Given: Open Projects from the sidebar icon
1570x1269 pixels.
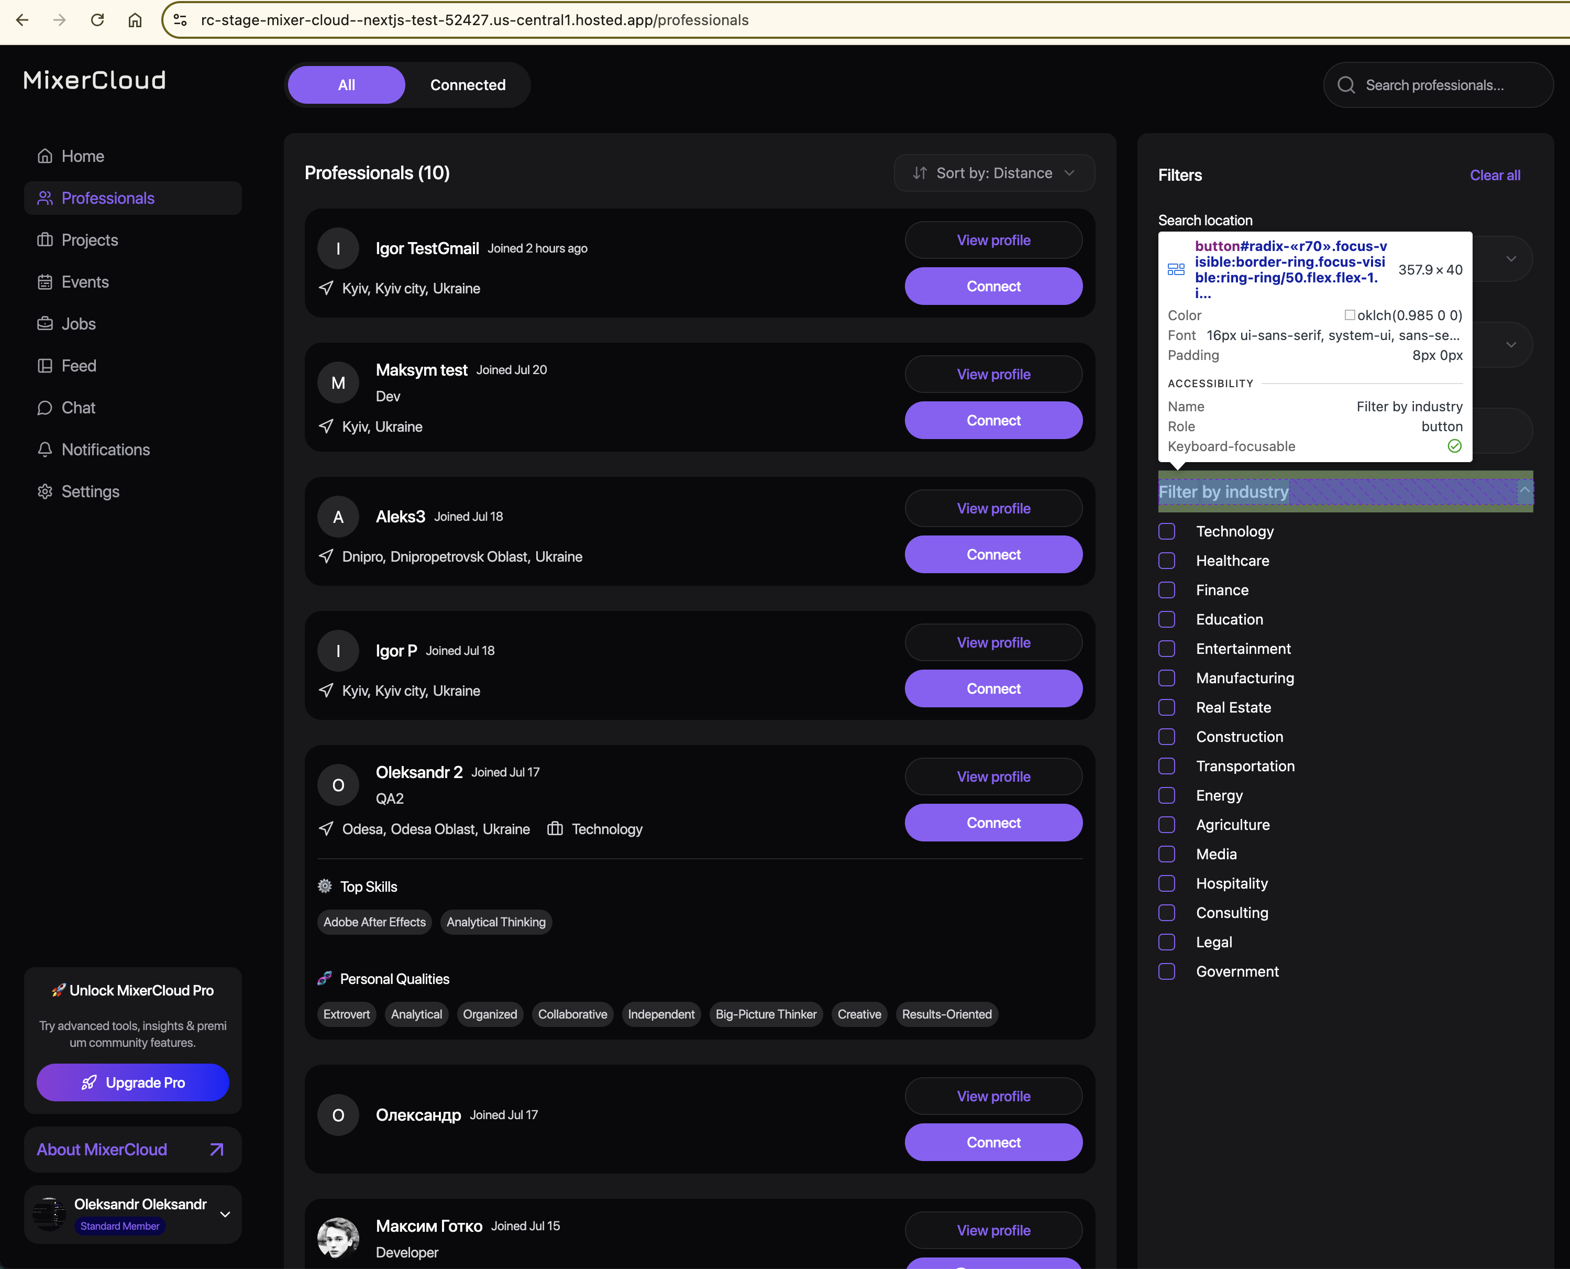Looking at the screenshot, I should [45, 240].
